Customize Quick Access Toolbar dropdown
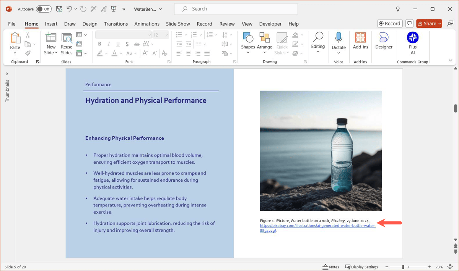This screenshot has height=271, width=459. (124, 9)
